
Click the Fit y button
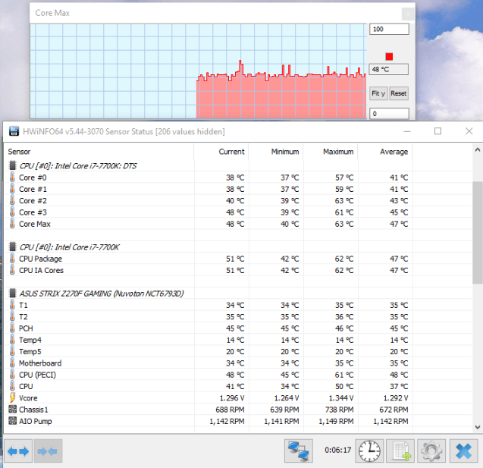(378, 93)
